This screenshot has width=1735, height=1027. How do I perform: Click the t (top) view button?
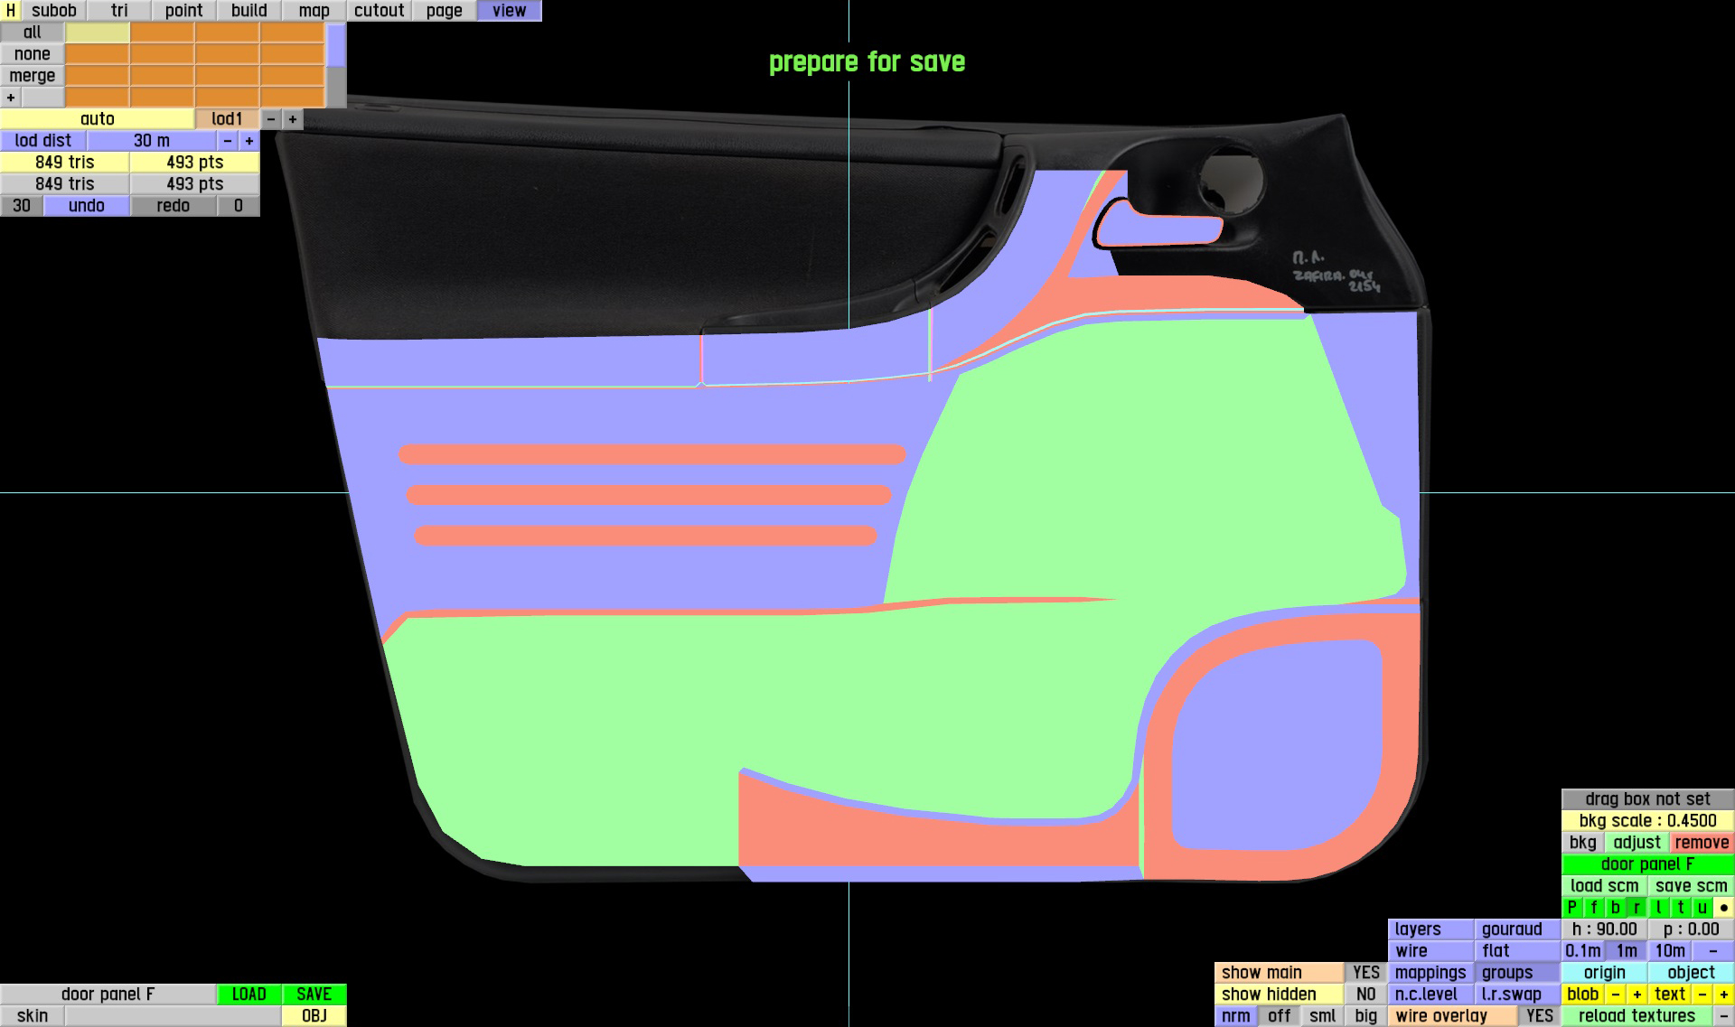click(x=1681, y=908)
